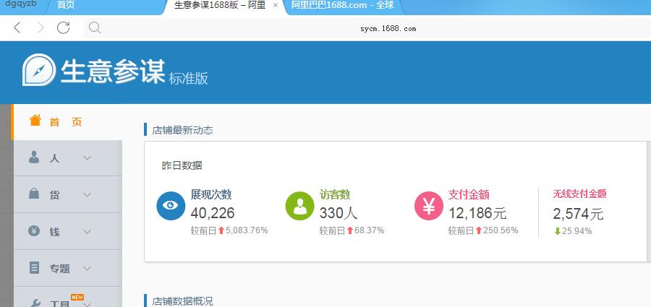Open the 钱 sidebar menu item

pos(68,231)
